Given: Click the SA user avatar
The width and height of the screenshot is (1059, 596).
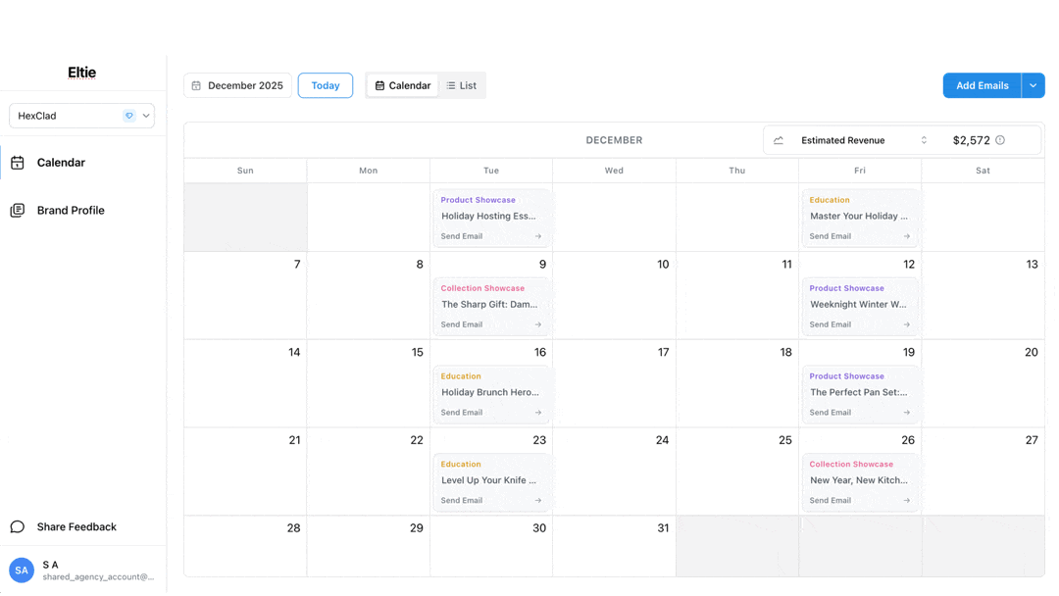Looking at the screenshot, I should (22, 570).
